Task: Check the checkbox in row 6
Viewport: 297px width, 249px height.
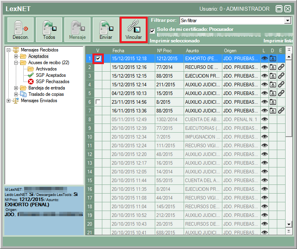Action: (98, 102)
